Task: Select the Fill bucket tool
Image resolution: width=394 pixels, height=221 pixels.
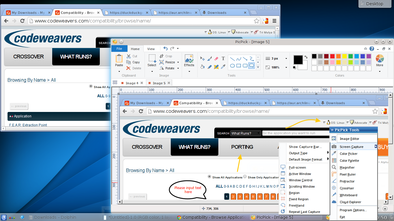Action: pos(202,66)
